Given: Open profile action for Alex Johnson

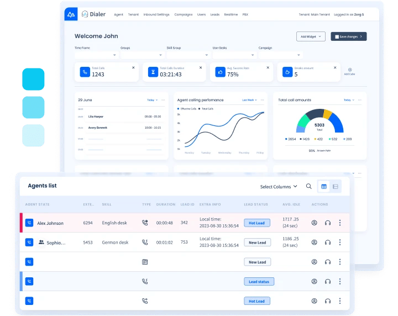Looking at the screenshot, I should [314, 223].
